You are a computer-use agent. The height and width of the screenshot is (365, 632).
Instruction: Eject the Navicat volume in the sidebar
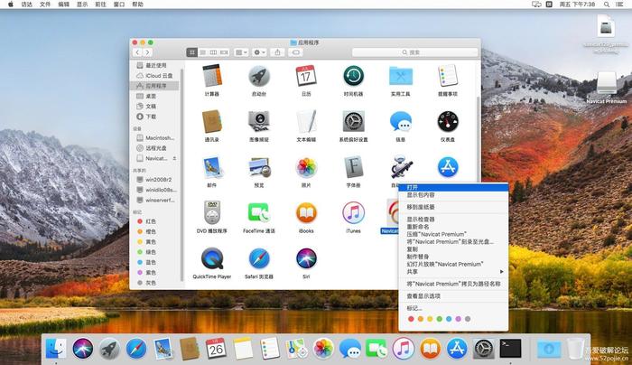(x=174, y=158)
